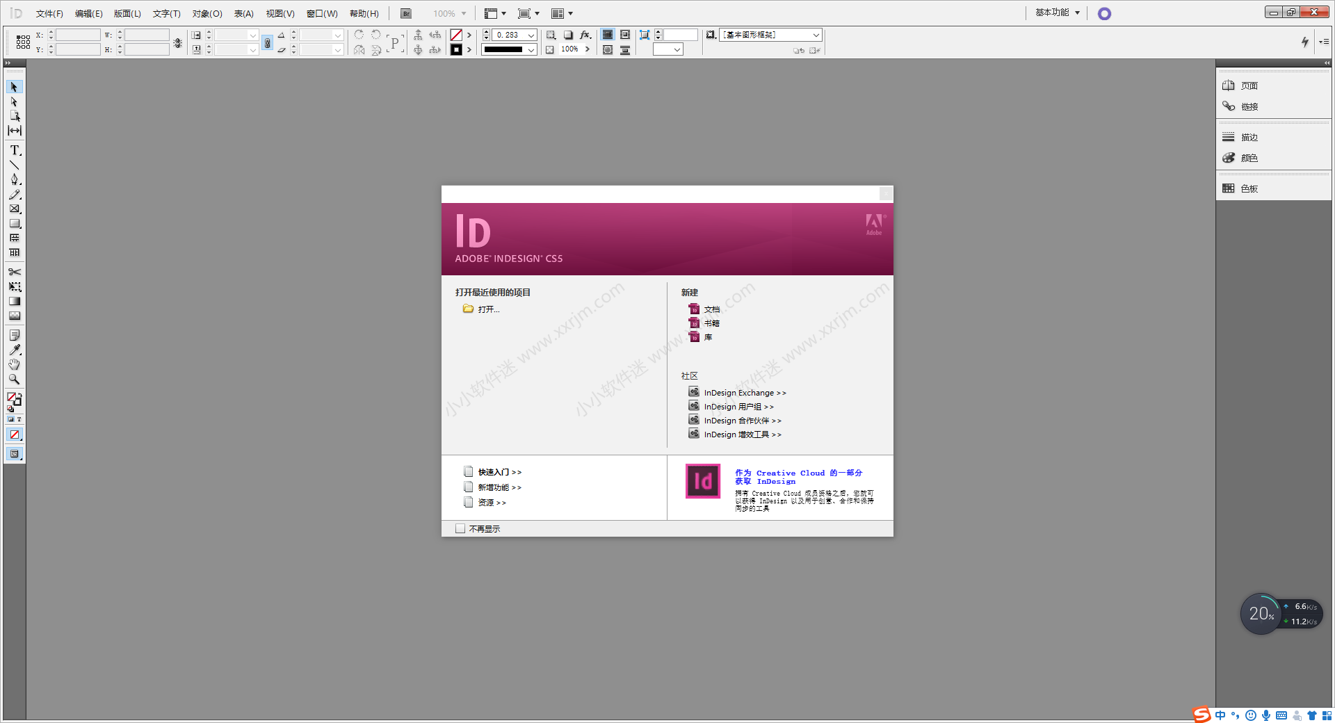1335x723 pixels.
Task: Open the 编辑(E) menu
Action: point(88,13)
